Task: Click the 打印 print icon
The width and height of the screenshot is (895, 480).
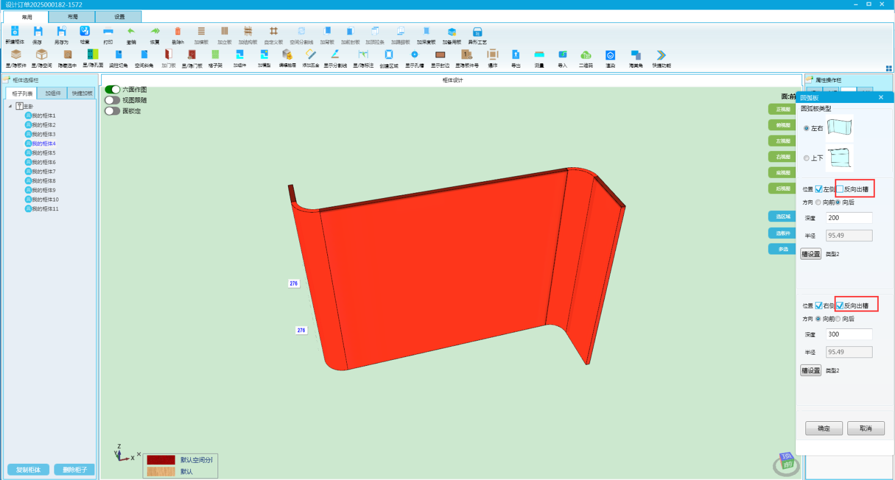Action: click(108, 31)
